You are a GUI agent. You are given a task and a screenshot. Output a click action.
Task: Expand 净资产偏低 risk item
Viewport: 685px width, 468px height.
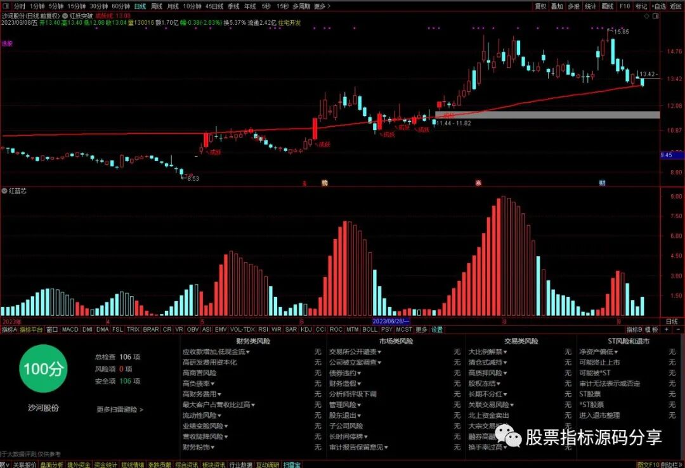click(x=599, y=352)
